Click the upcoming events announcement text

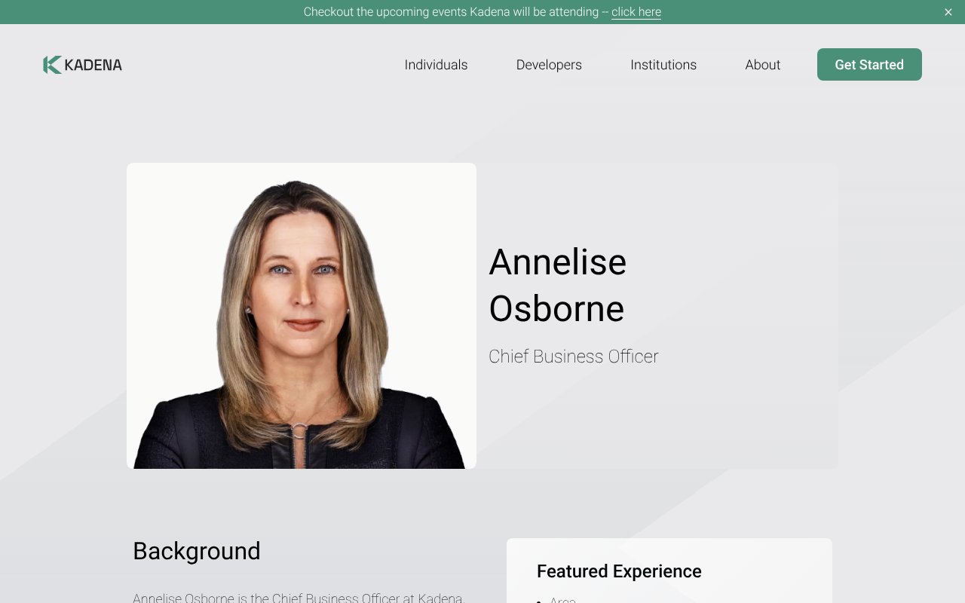pos(455,12)
